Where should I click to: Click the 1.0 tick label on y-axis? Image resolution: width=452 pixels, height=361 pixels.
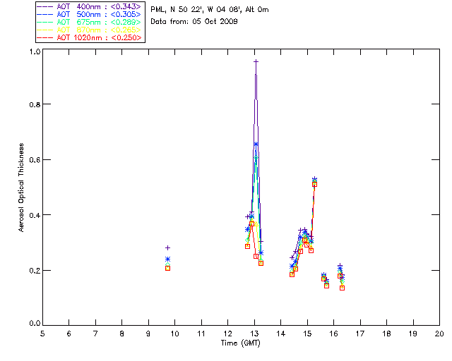point(35,52)
